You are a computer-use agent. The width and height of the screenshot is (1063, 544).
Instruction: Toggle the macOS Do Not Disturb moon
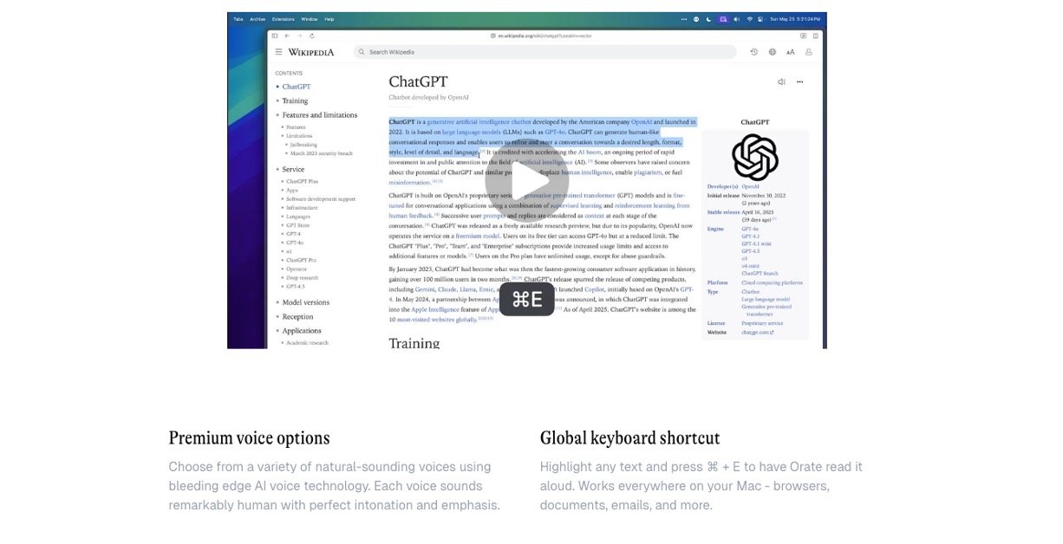[x=709, y=18]
